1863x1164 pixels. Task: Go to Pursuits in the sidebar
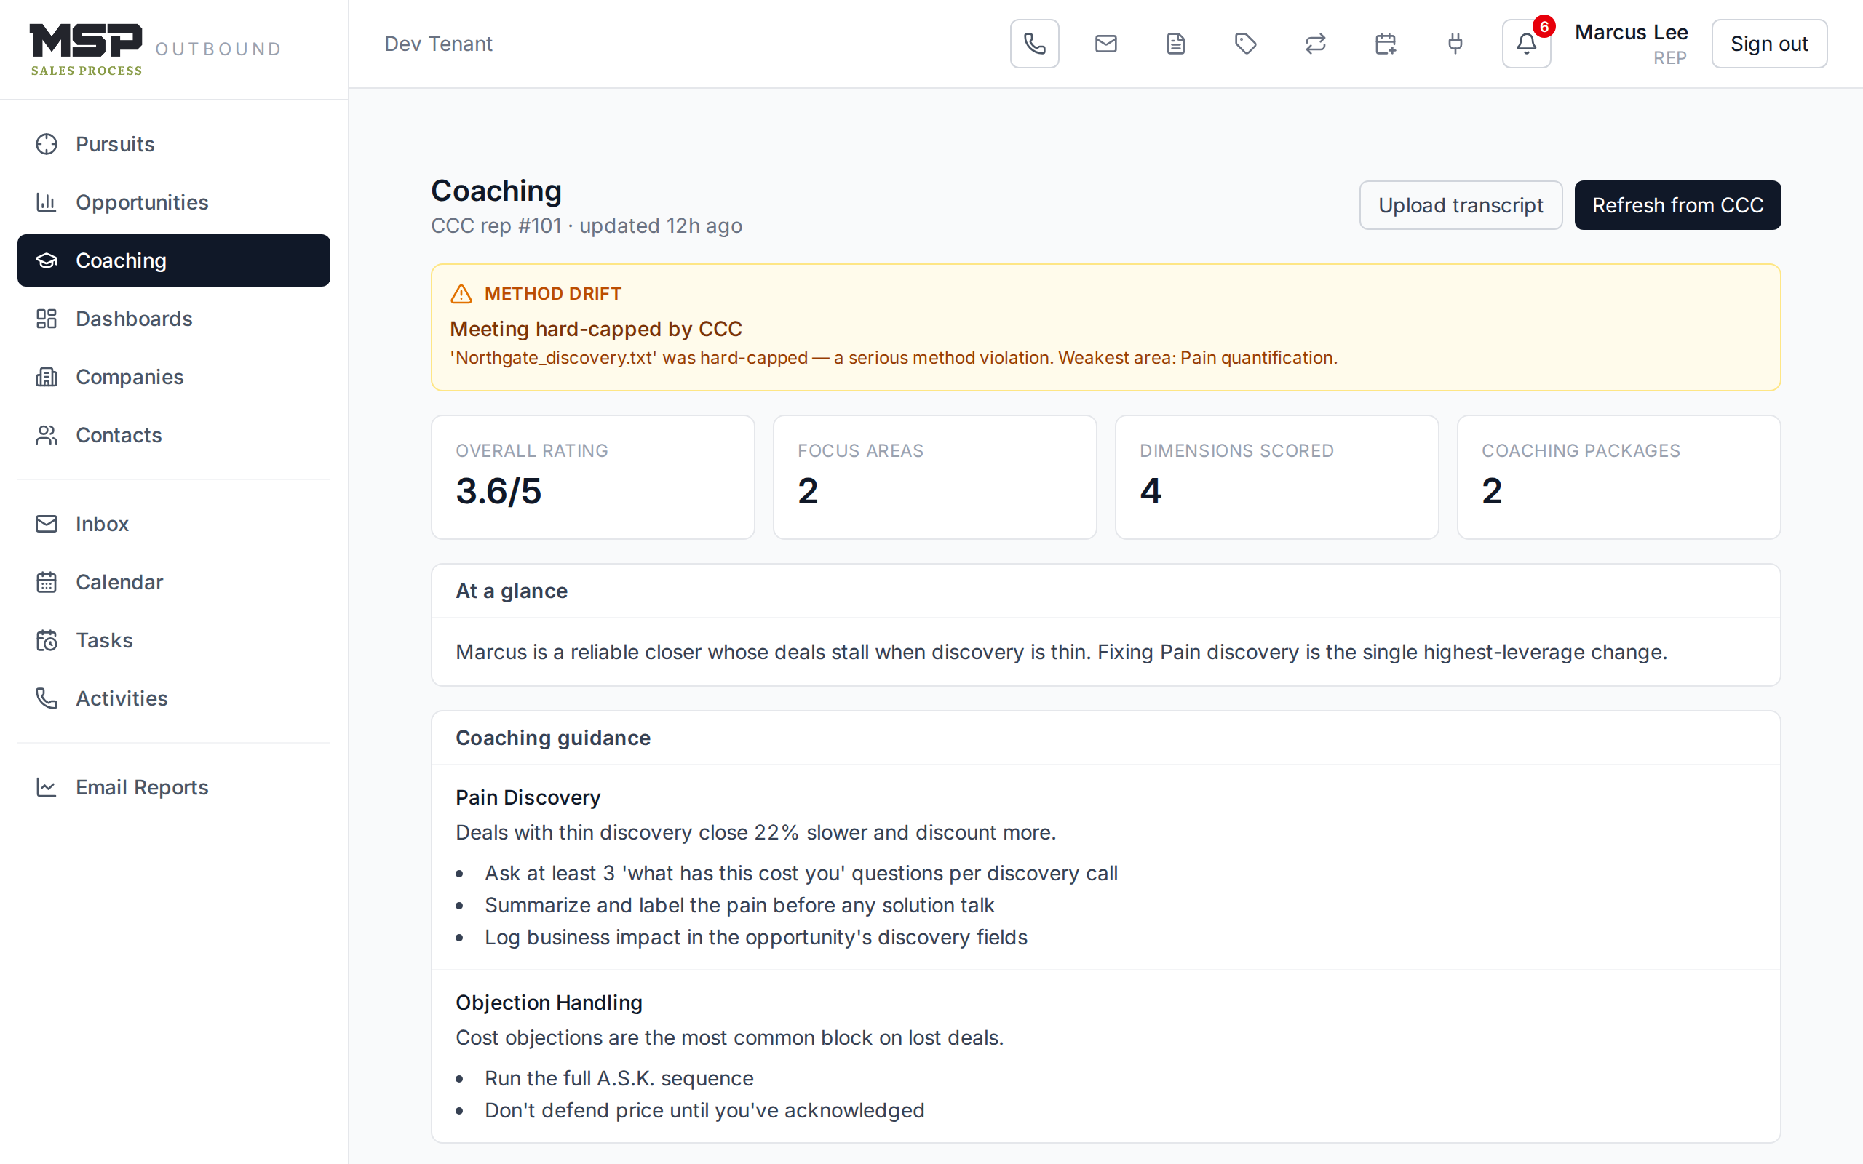pos(174,144)
